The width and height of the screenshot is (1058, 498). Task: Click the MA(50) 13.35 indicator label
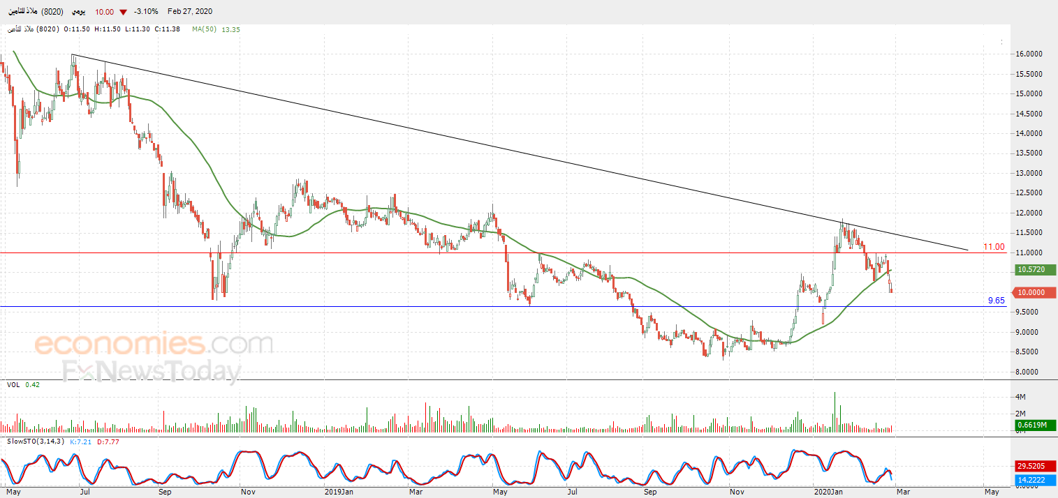coord(216,29)
